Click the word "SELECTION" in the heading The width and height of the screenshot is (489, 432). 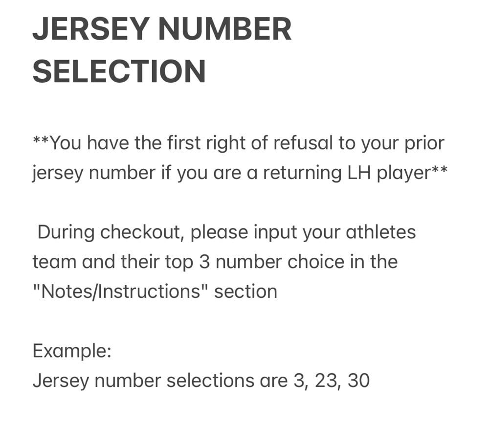119,71
